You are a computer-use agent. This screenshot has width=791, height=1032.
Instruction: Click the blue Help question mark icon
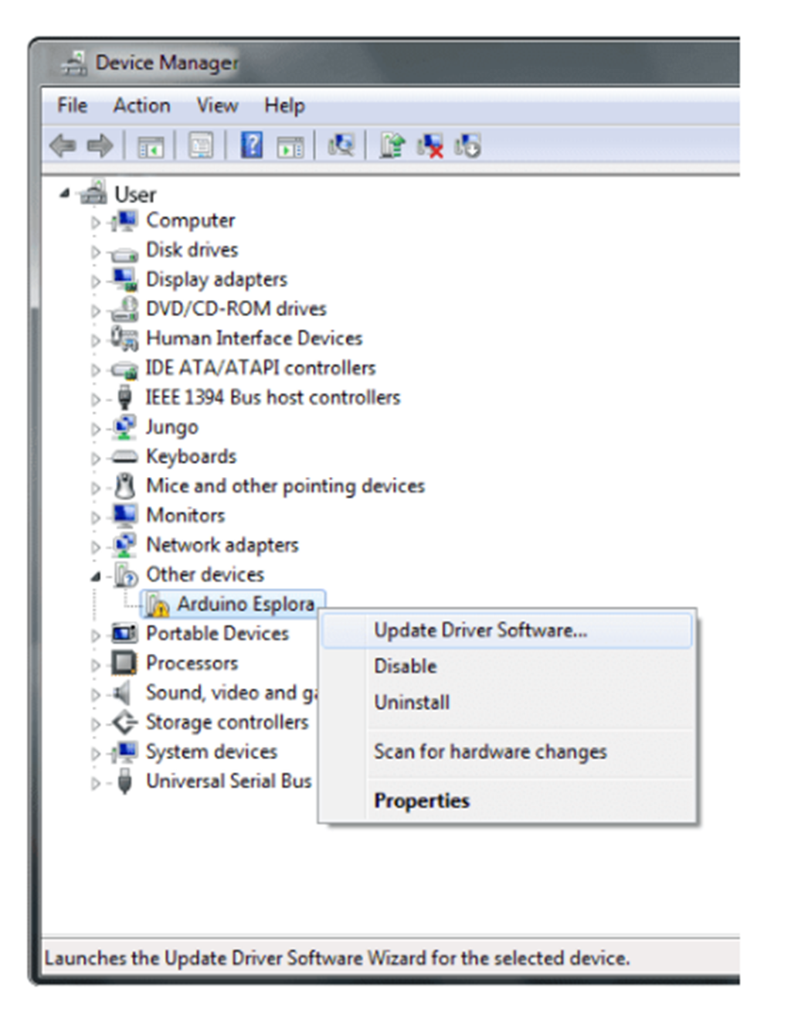point(252,145)
